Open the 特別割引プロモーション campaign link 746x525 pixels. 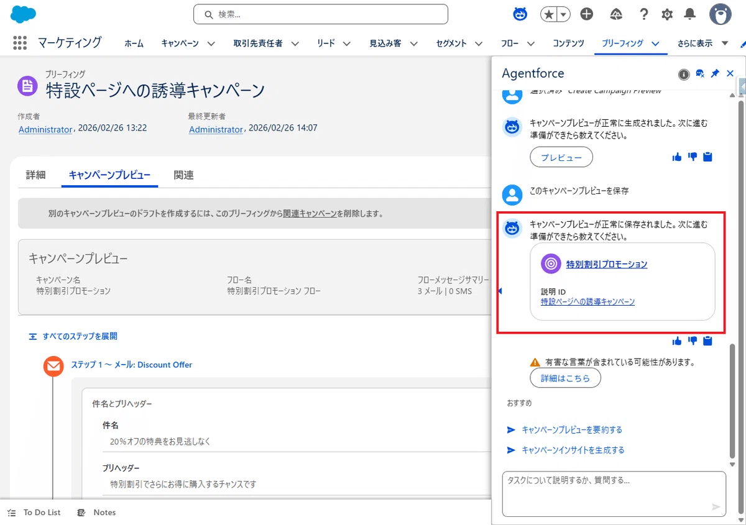pos(607,264)
